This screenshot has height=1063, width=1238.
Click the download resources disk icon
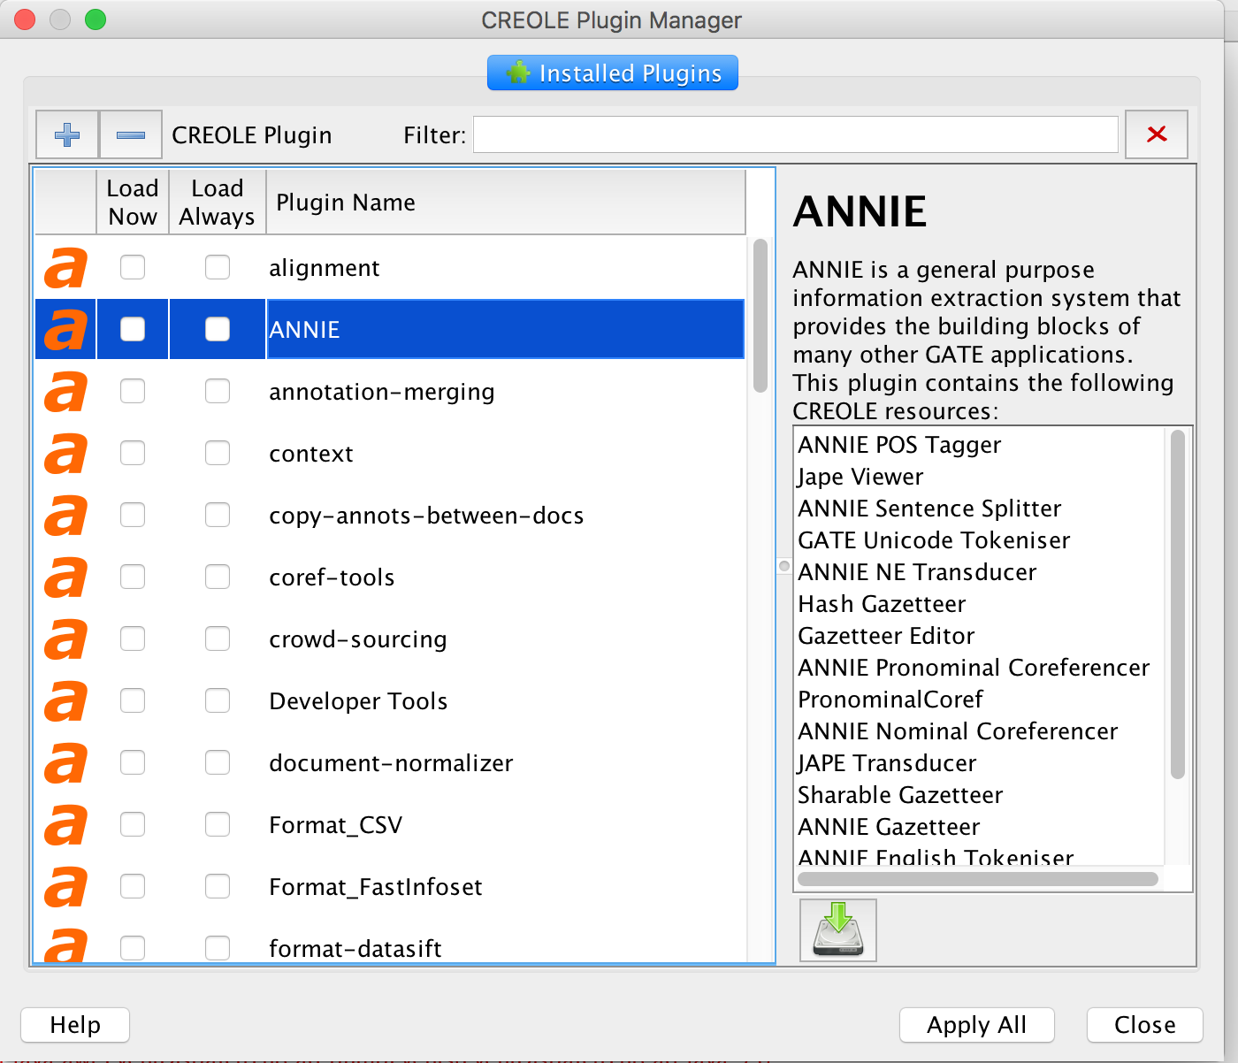point(837,929)
